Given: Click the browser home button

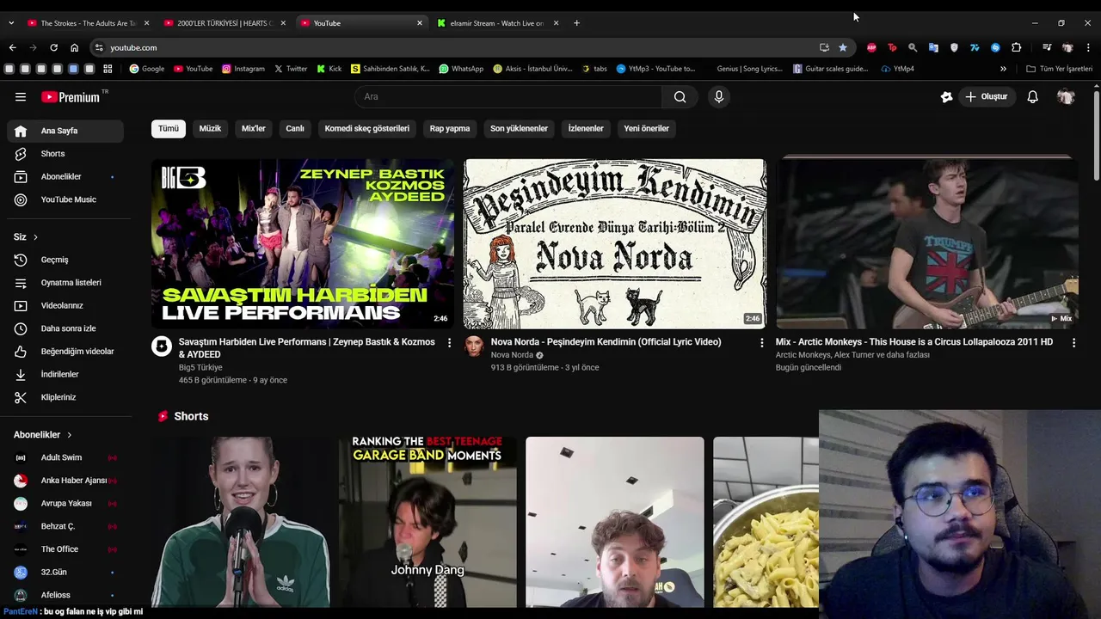Looking at the screenshot, I should [75, 47].
